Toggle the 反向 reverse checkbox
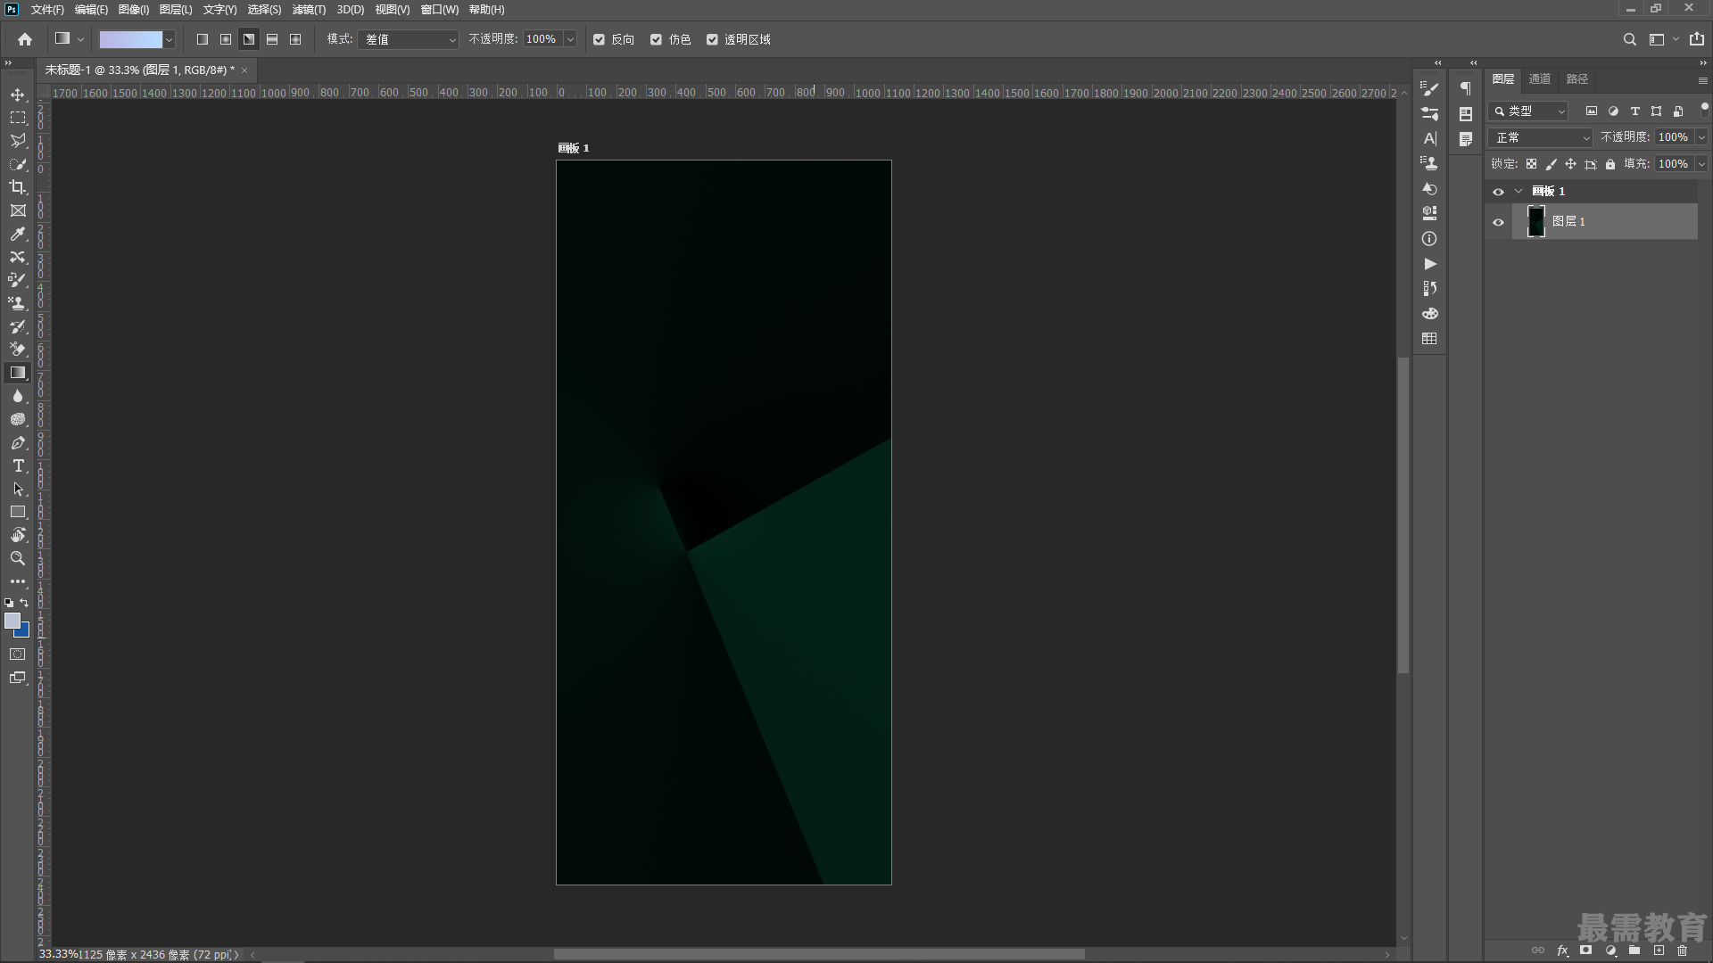Screen dimensions: 1713x963 point(599,39)
